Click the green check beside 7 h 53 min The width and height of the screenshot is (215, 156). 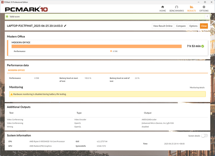click(203, 46)
